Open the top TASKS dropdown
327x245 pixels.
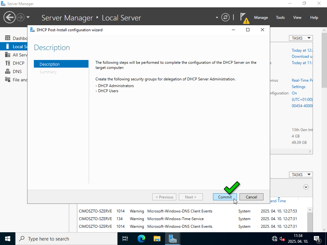coord(300,38)
